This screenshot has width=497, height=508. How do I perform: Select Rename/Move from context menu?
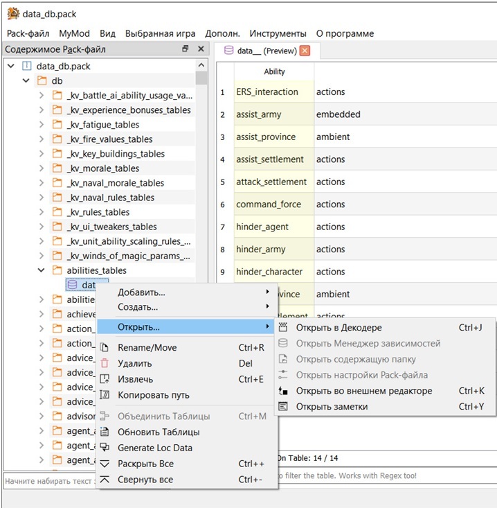[x=187, y=348]
